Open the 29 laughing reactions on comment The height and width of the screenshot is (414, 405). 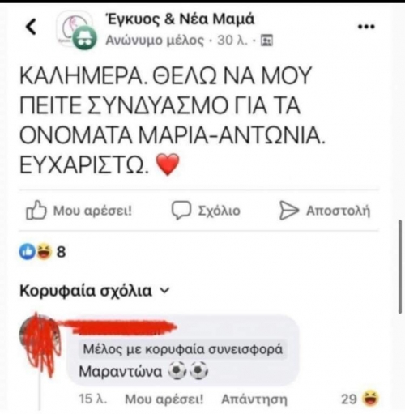[x=360, y=399]
